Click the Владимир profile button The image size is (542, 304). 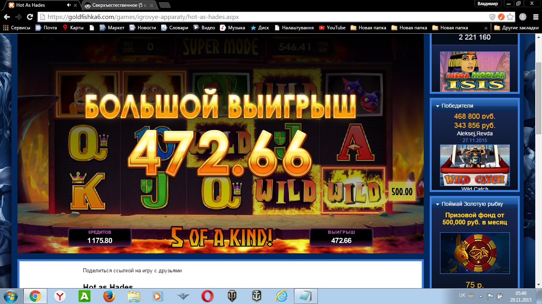(x=488, y=3)
